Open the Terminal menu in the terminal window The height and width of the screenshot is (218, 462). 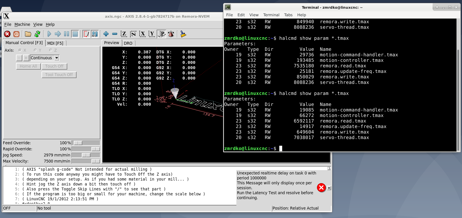coord(271,15)
